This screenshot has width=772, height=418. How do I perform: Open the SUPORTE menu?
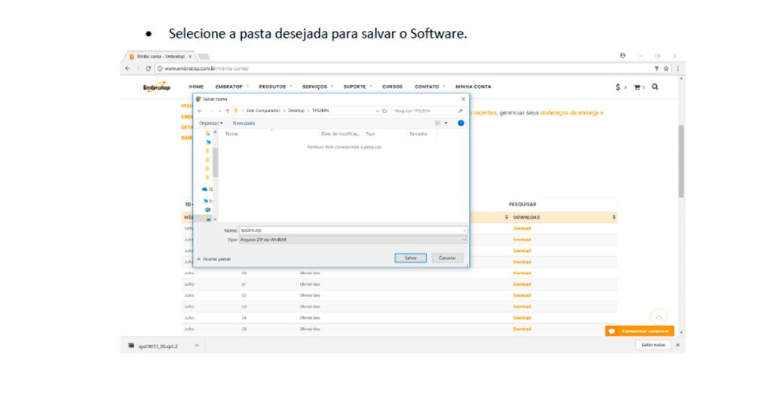point(357,87)
